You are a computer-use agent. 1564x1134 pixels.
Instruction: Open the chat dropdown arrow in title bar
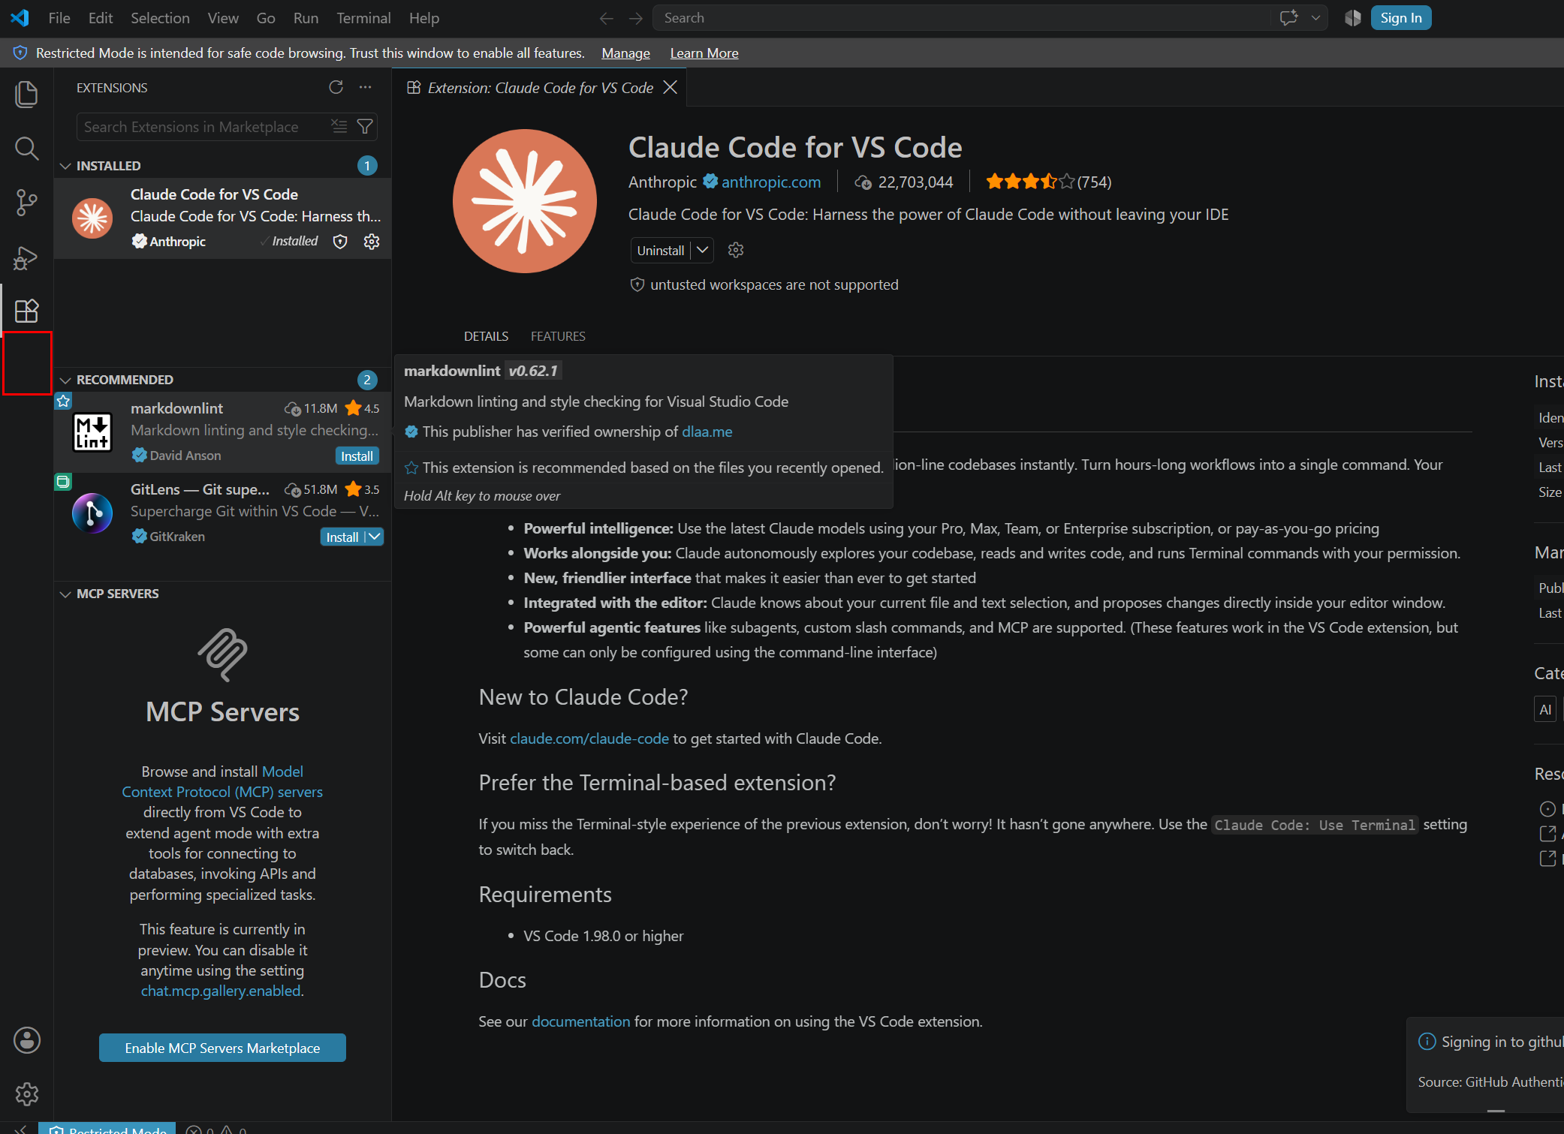[1315, 18]
